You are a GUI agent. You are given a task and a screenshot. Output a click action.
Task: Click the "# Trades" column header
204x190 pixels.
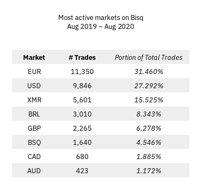82,57
